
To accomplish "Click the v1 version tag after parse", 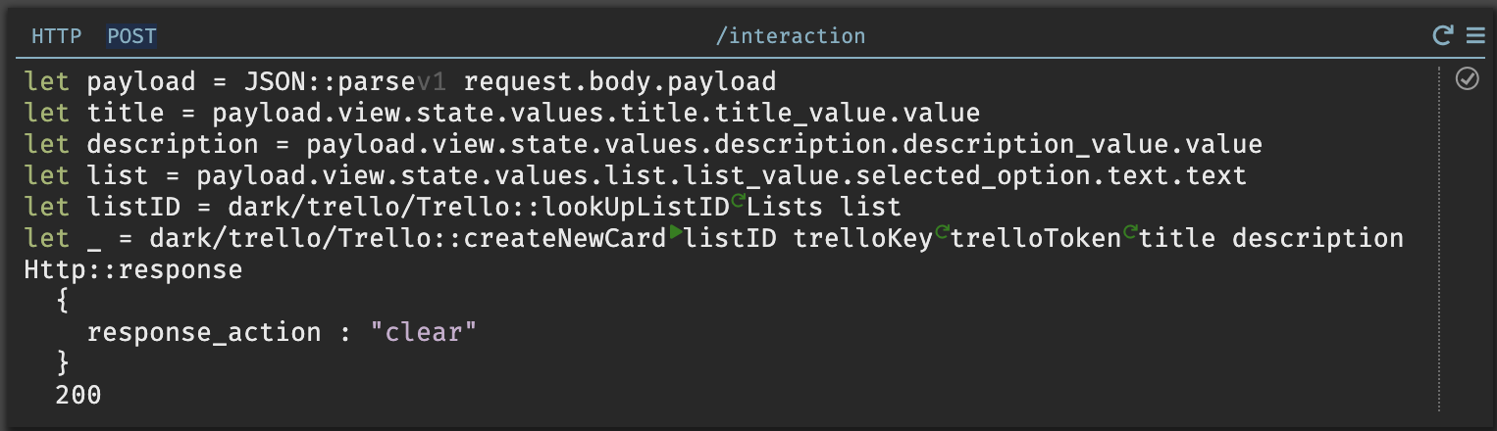I will click(x=433, y=81).
